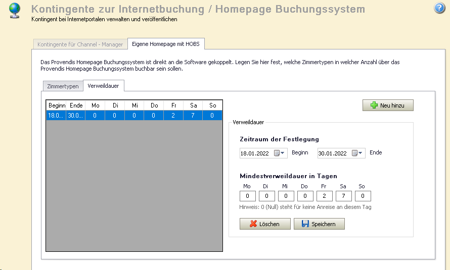The image size is (450, 270).
Task: Click the green plus Neu hinzu button
Action: click(388, 105)
